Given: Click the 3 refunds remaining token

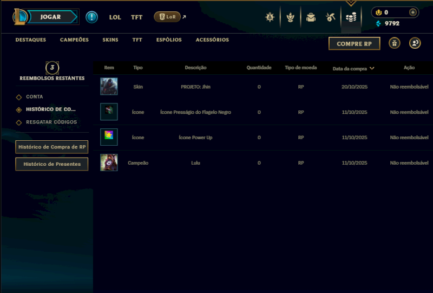Looking at the screenshot, I should 52,68.
